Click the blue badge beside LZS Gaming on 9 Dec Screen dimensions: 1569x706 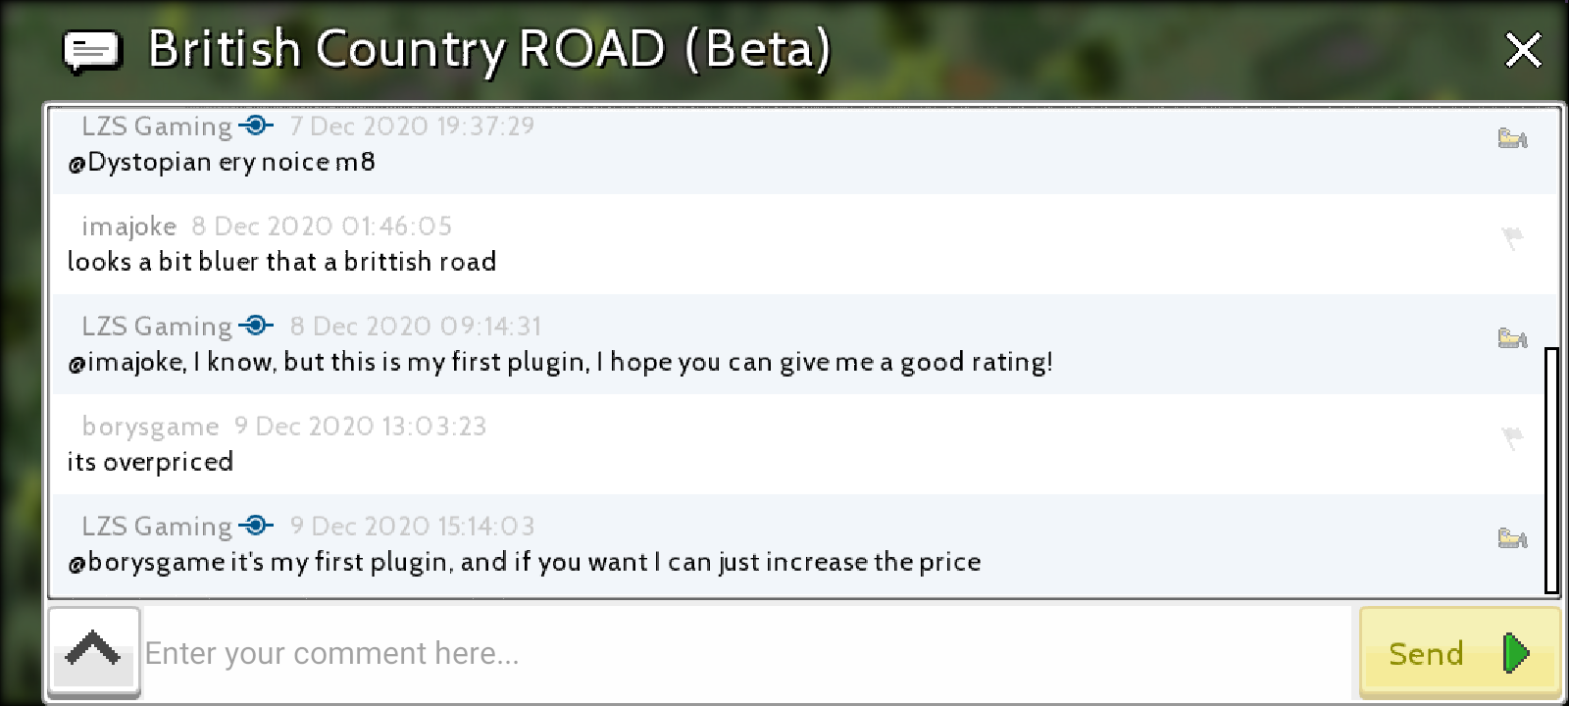click(256, 526)
